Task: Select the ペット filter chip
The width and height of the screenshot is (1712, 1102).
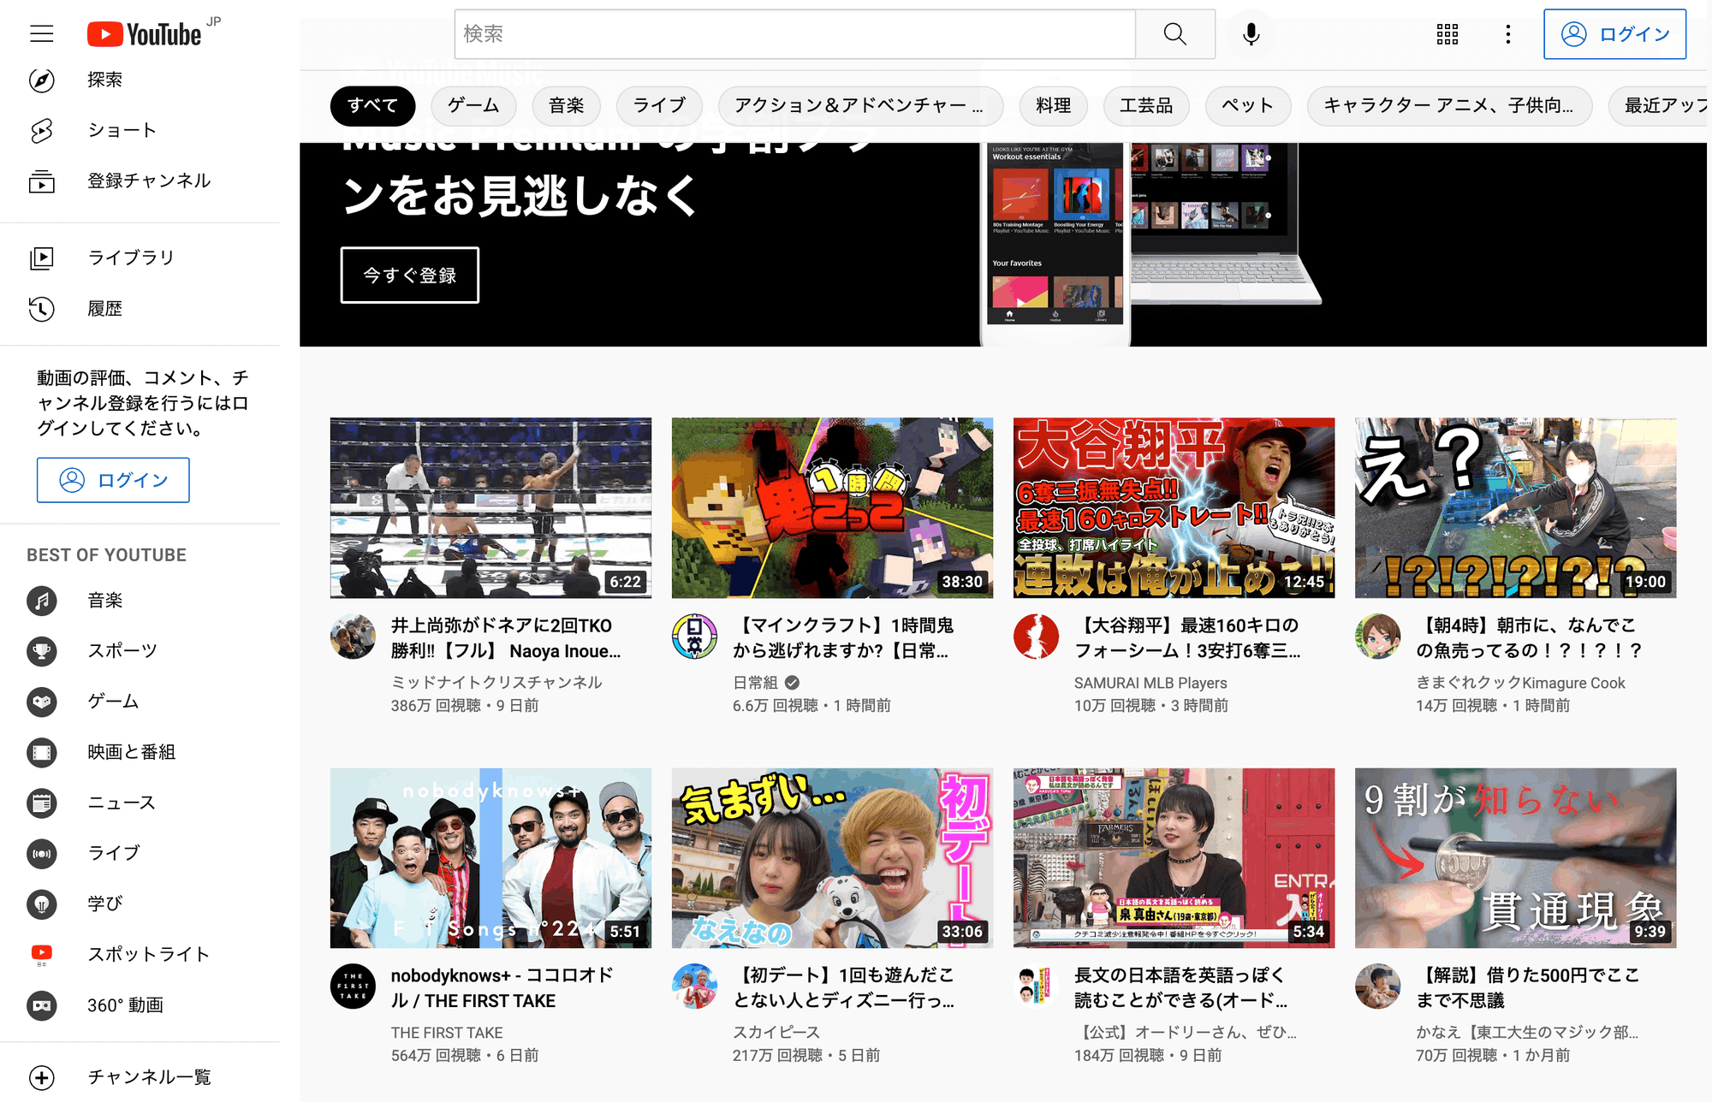Action: click(1247, 106)
